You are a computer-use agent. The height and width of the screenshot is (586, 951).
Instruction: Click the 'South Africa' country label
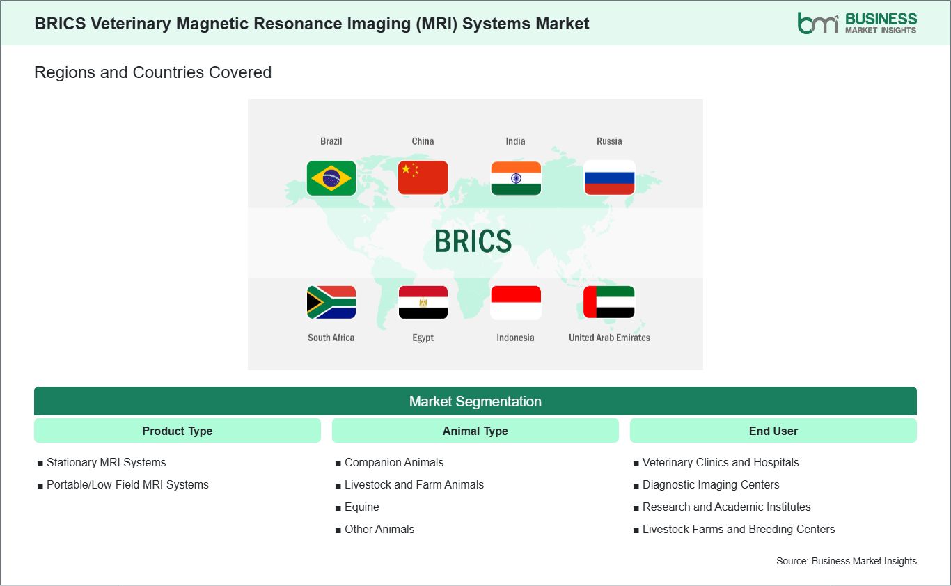pyautogui.click(x=331, y=338)
